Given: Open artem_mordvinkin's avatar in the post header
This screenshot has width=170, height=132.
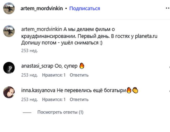Looking at the screenshot, I should [x=9, y=9].
